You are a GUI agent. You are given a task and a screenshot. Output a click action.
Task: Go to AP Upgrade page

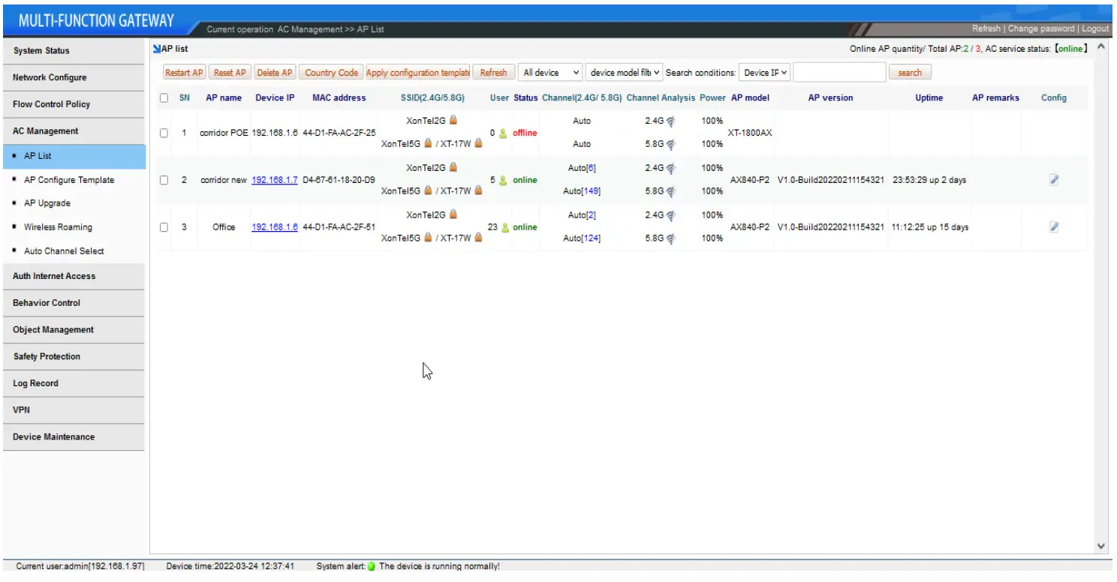point(47,203)
